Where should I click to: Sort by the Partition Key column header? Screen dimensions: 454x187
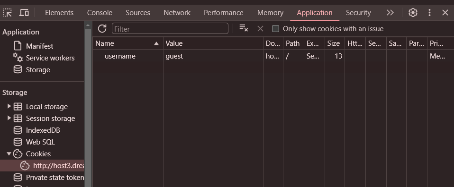[x=417, y=43]
